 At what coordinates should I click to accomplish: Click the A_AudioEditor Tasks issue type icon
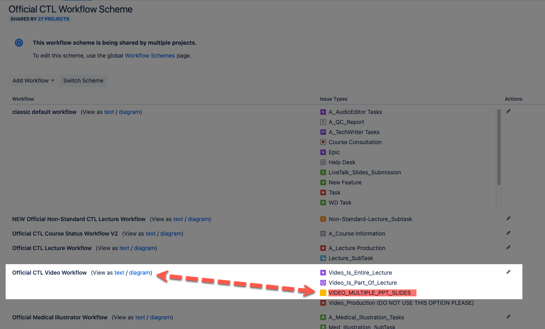pyautogui.click(x=323, y=112)
